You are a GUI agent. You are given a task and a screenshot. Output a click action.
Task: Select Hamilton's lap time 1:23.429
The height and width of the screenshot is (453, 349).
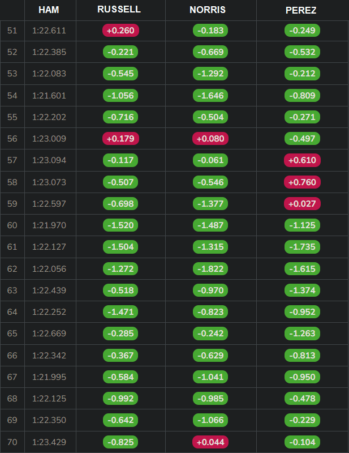(50, 442)
